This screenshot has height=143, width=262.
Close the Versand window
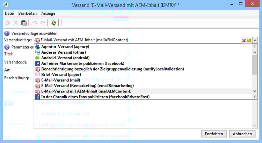tap(252, 4)
